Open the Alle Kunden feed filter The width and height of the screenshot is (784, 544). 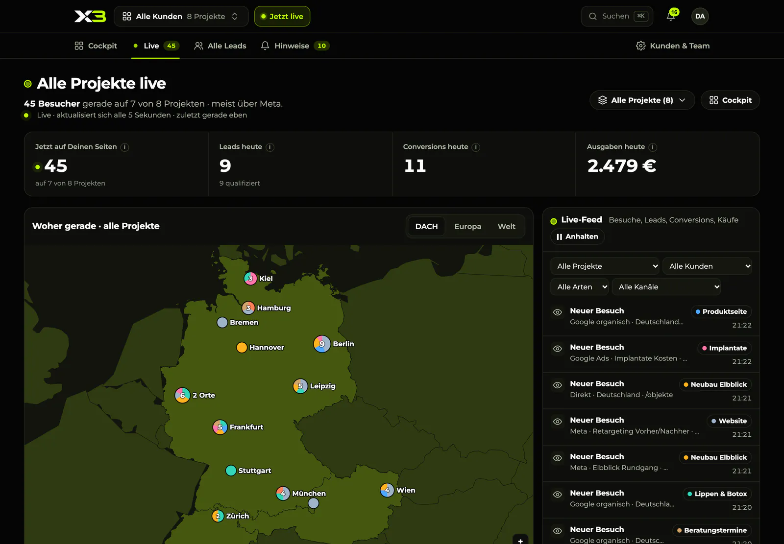pos(707,266)
